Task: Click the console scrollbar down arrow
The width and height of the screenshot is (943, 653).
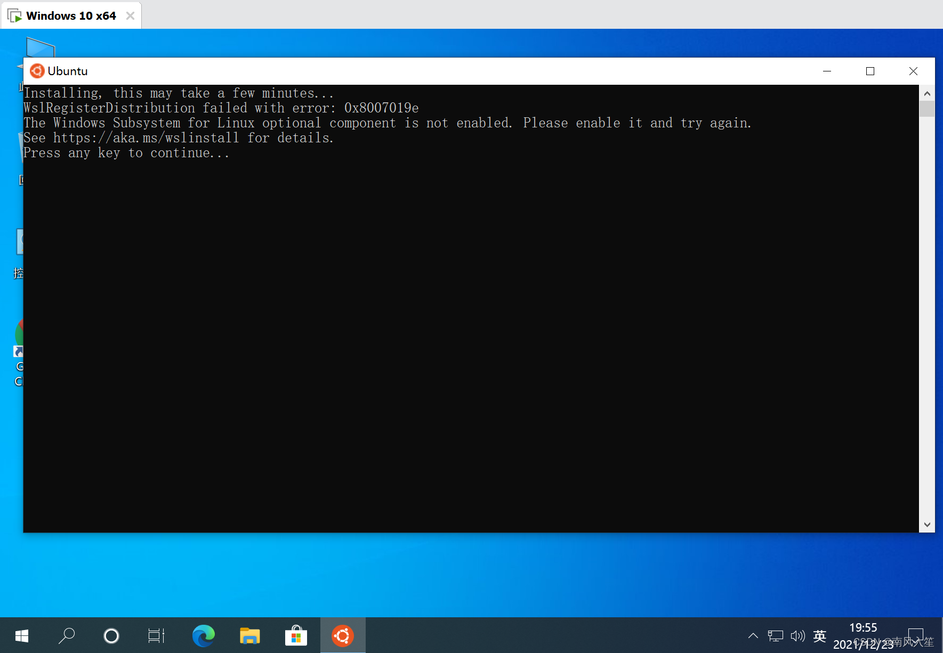Action: coord(927,525)
